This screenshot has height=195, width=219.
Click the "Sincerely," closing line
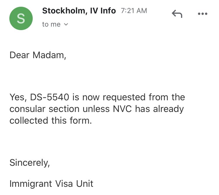point(29,163)
